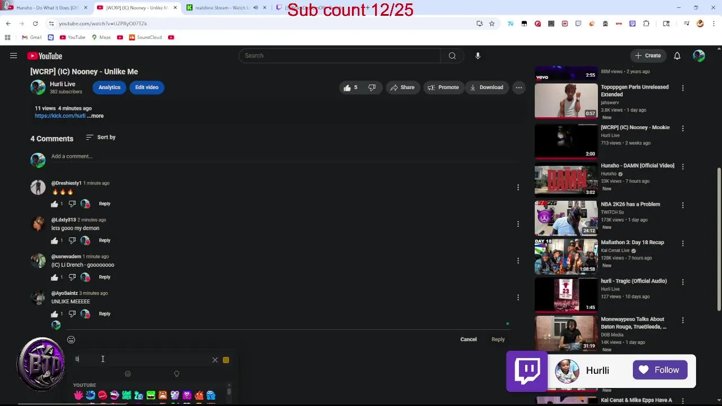Insert the green Game Over emoji

click(126, 395)
